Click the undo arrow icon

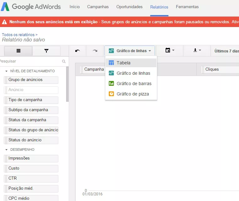click(x=77, y=51)
